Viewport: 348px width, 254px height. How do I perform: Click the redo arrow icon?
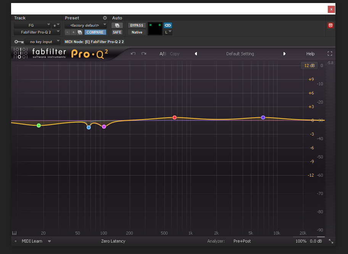(x=144, y=54)
